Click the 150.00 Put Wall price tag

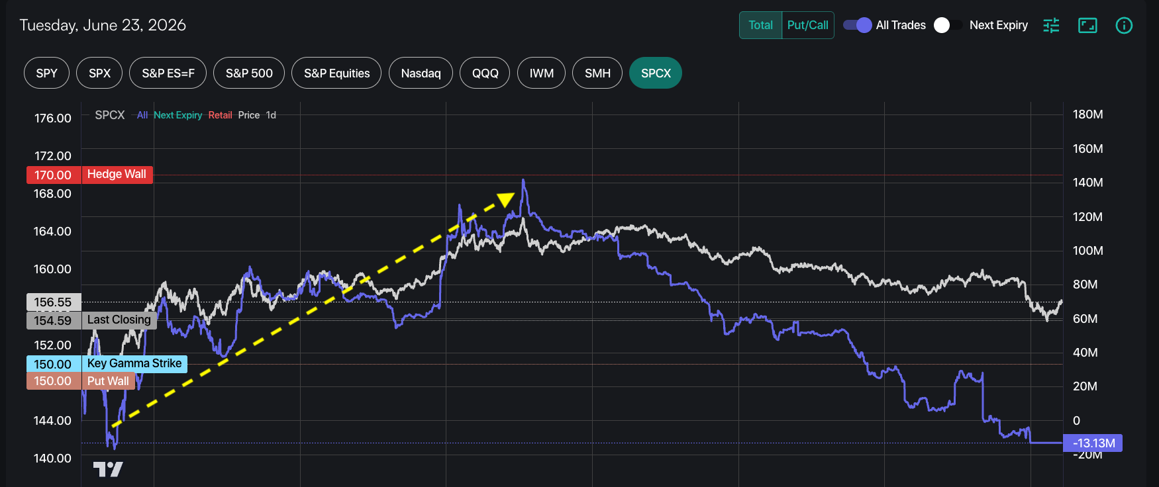(54, 381)
